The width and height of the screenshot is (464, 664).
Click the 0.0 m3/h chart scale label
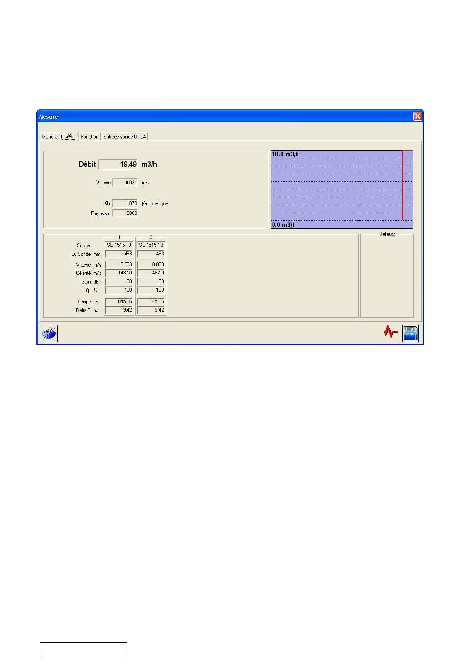pyautogui.click(x=284, y=225)
